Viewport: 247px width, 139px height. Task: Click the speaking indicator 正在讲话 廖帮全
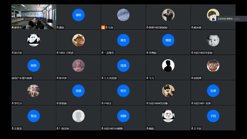click(x=225, y=19)
